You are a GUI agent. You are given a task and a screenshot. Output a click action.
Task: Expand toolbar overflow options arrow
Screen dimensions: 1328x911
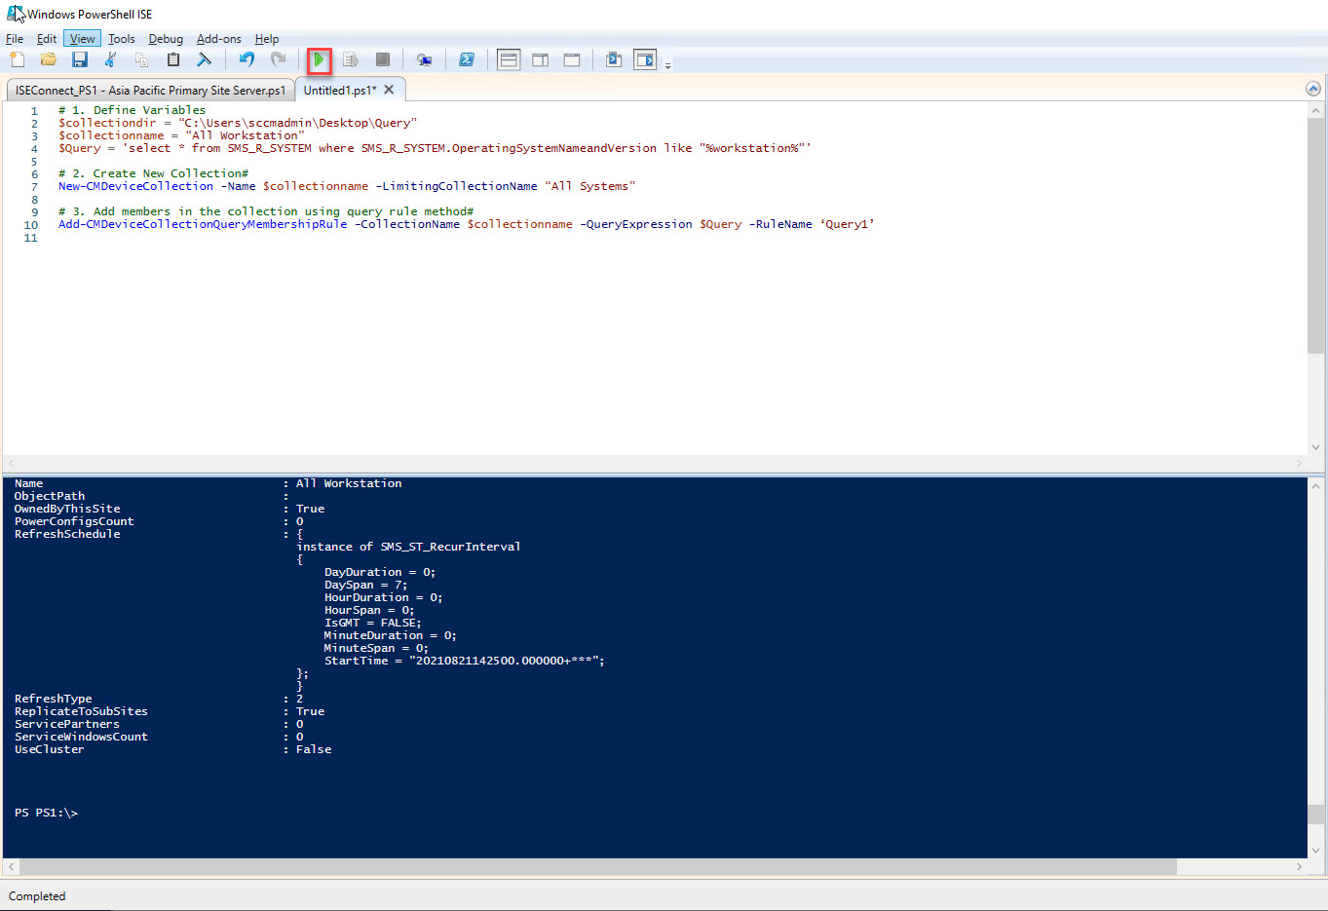667,65
